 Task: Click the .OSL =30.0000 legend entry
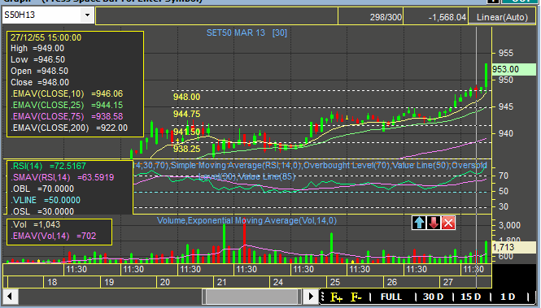coord(42,211)
